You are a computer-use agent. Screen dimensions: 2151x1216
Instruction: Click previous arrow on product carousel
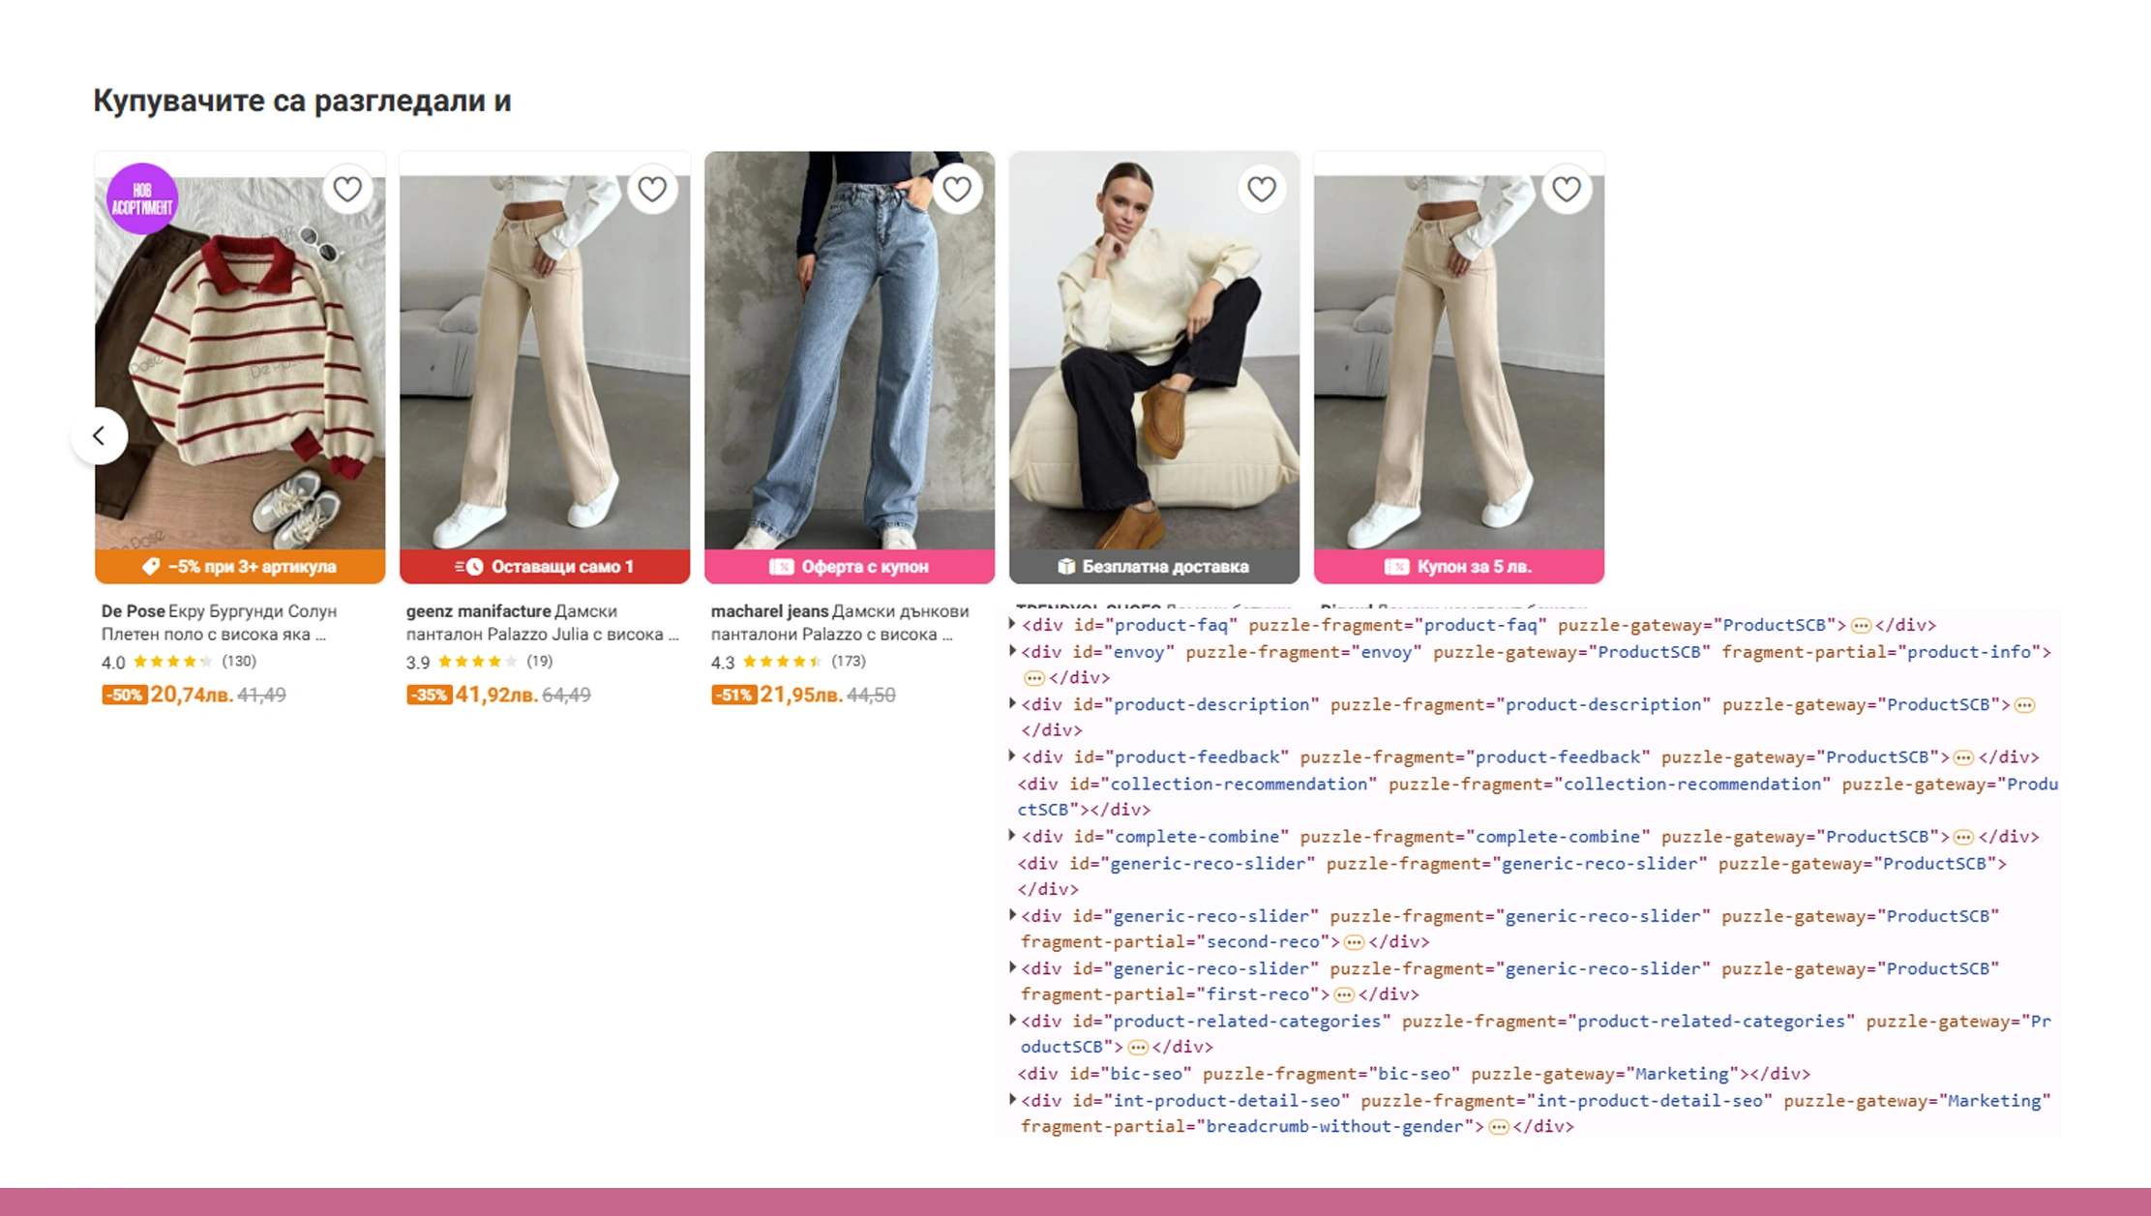tap(99, 436)
